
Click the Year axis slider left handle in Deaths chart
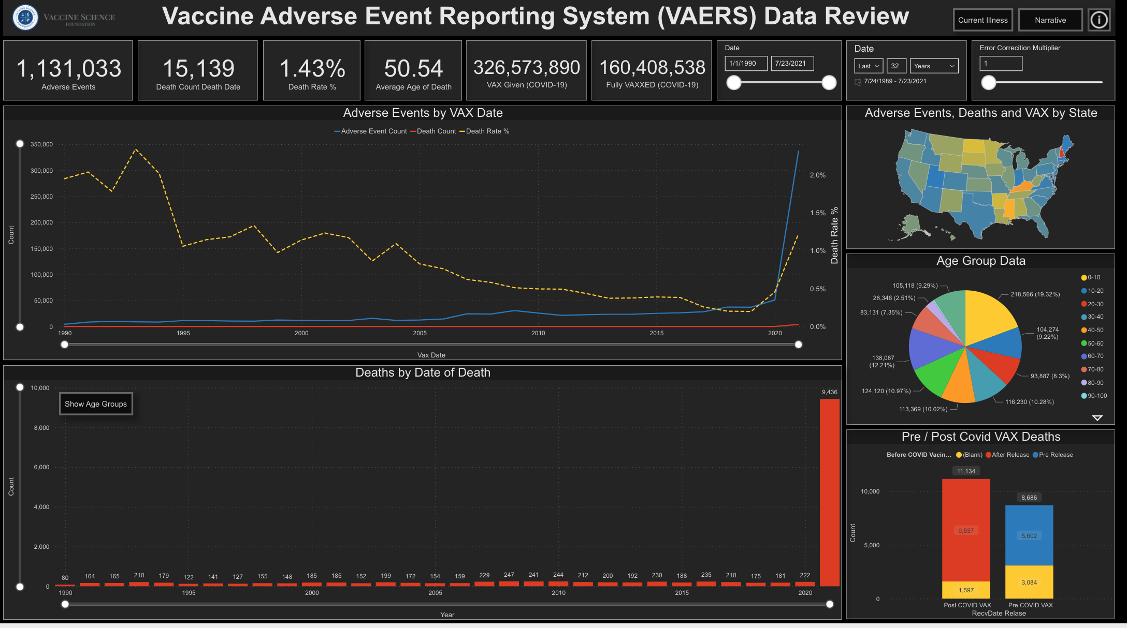[x=65, y=604]
